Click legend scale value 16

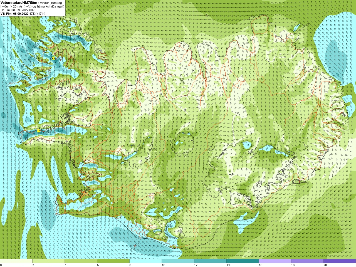(260, 265)
